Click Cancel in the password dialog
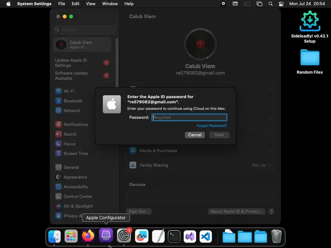Viewport: 331px width, 248px height. click(195, 135)
